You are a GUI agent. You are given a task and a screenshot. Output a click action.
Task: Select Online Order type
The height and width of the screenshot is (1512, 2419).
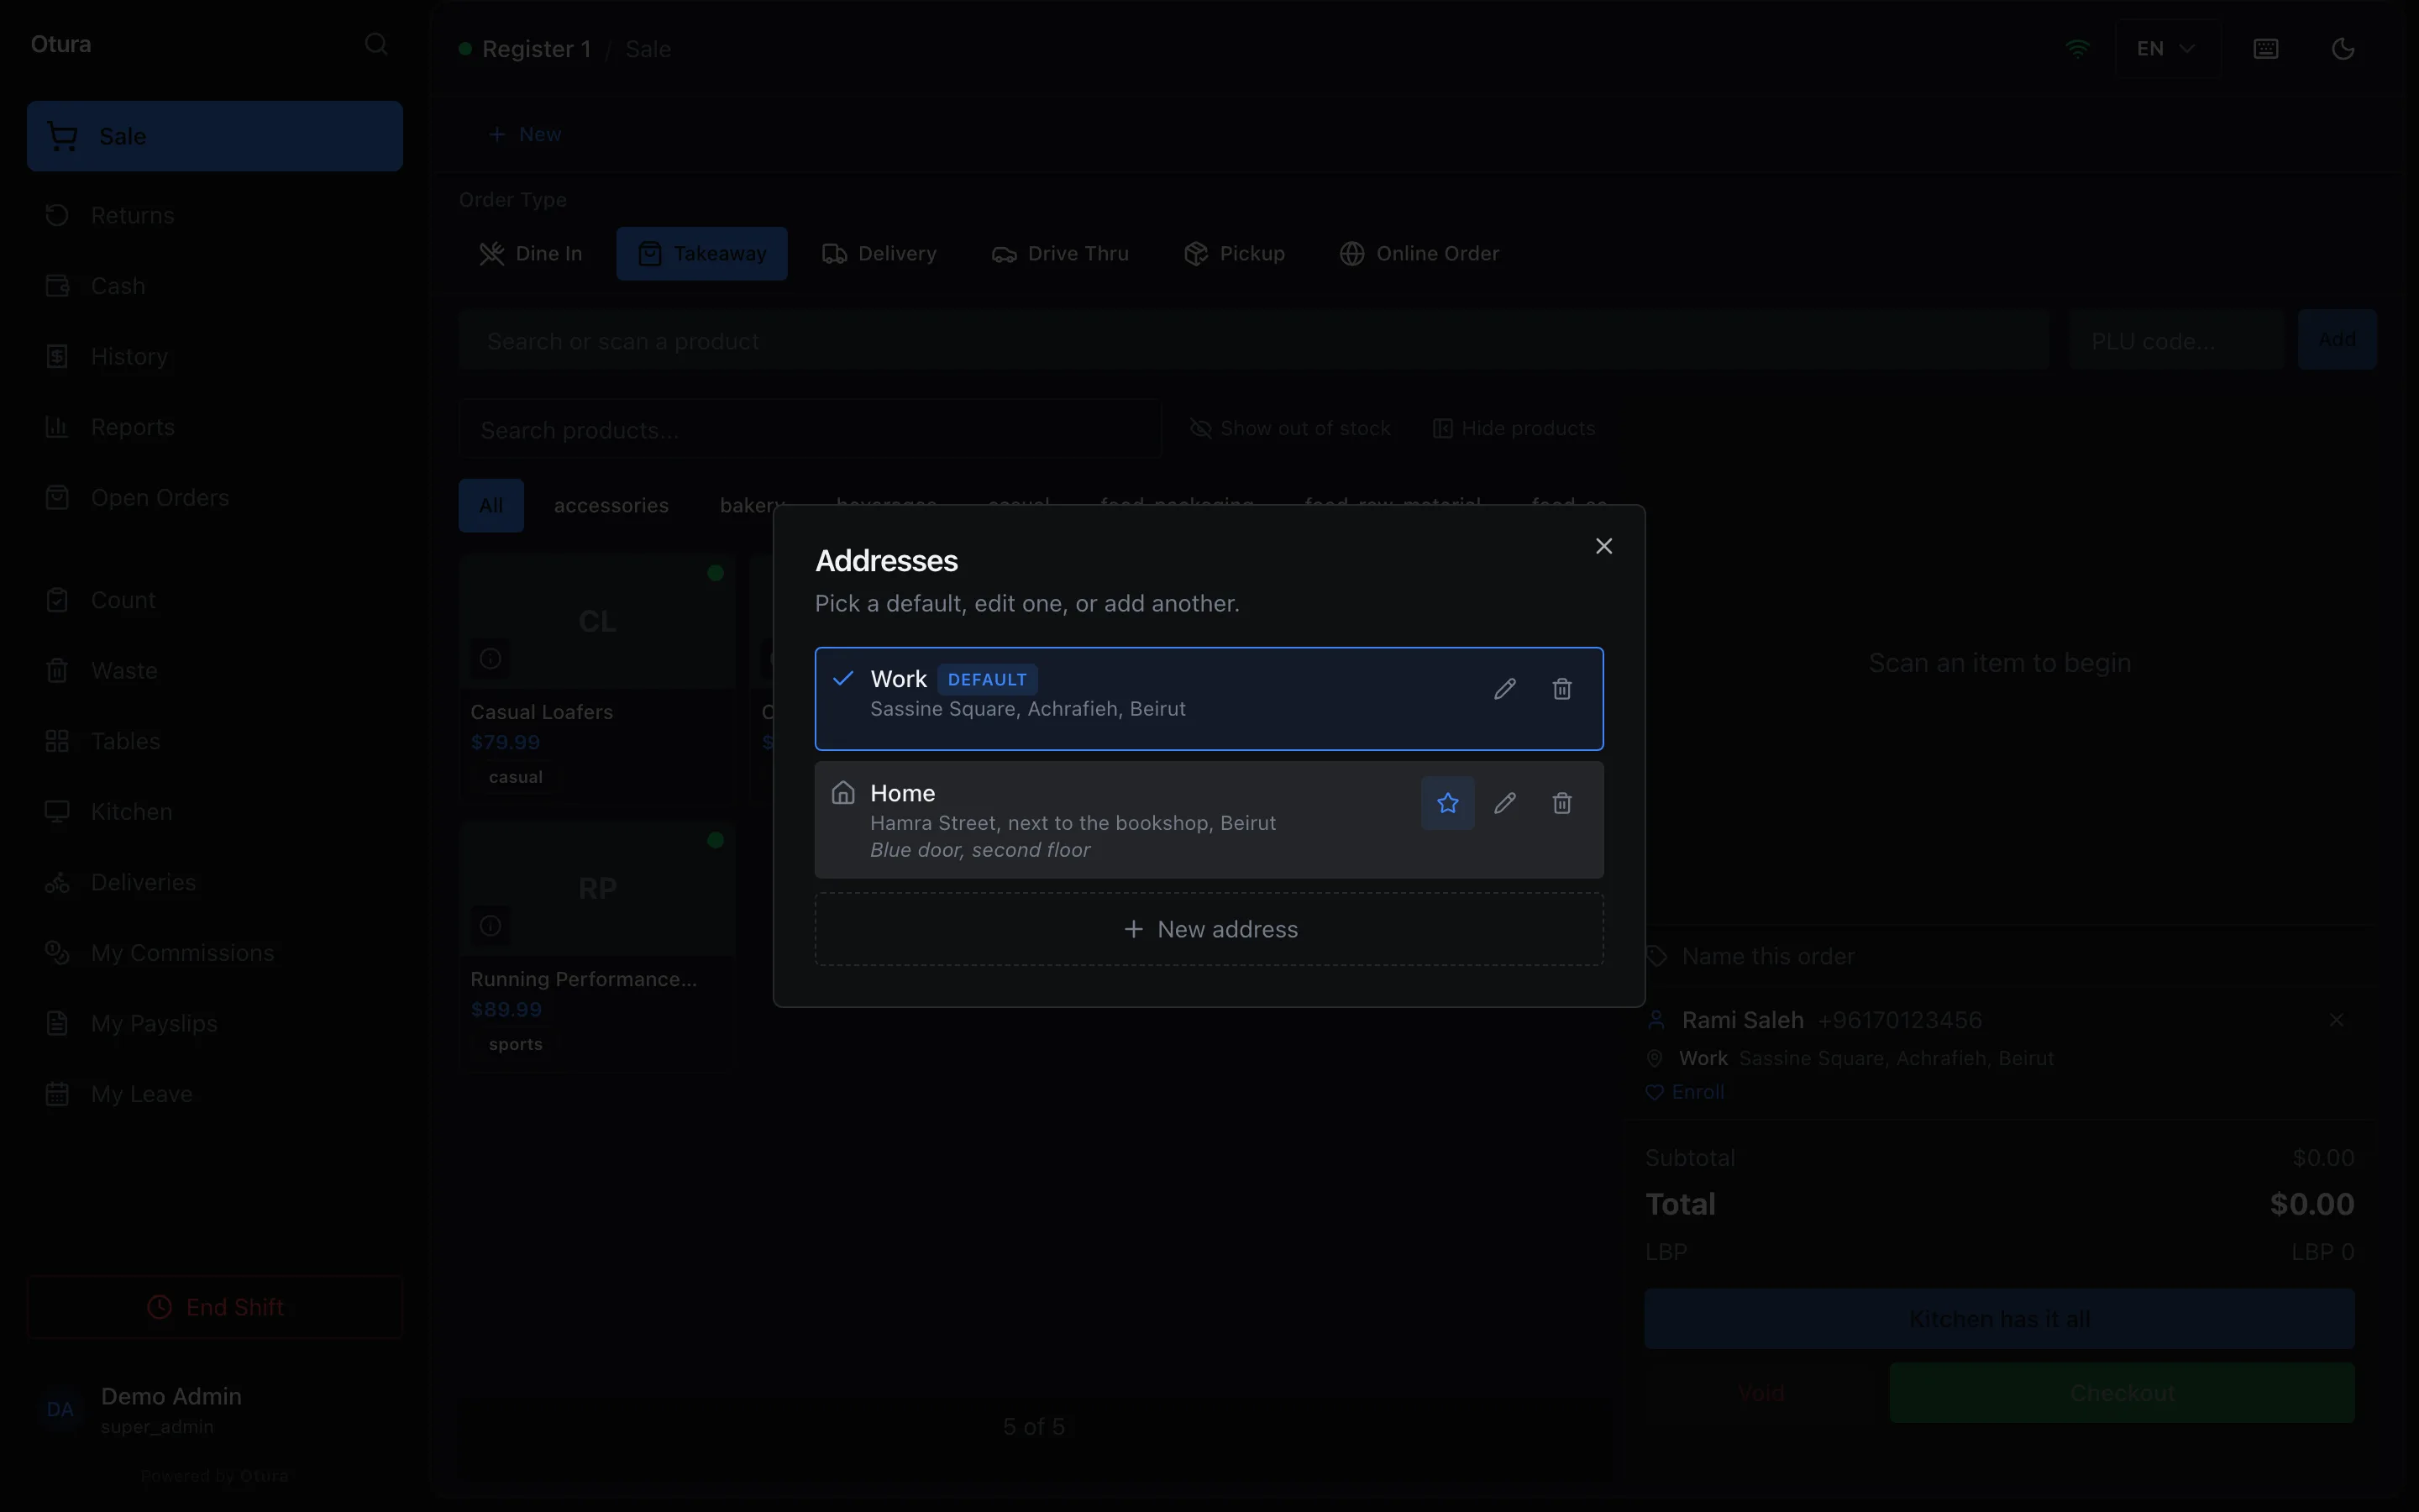tap(1419, 254)
